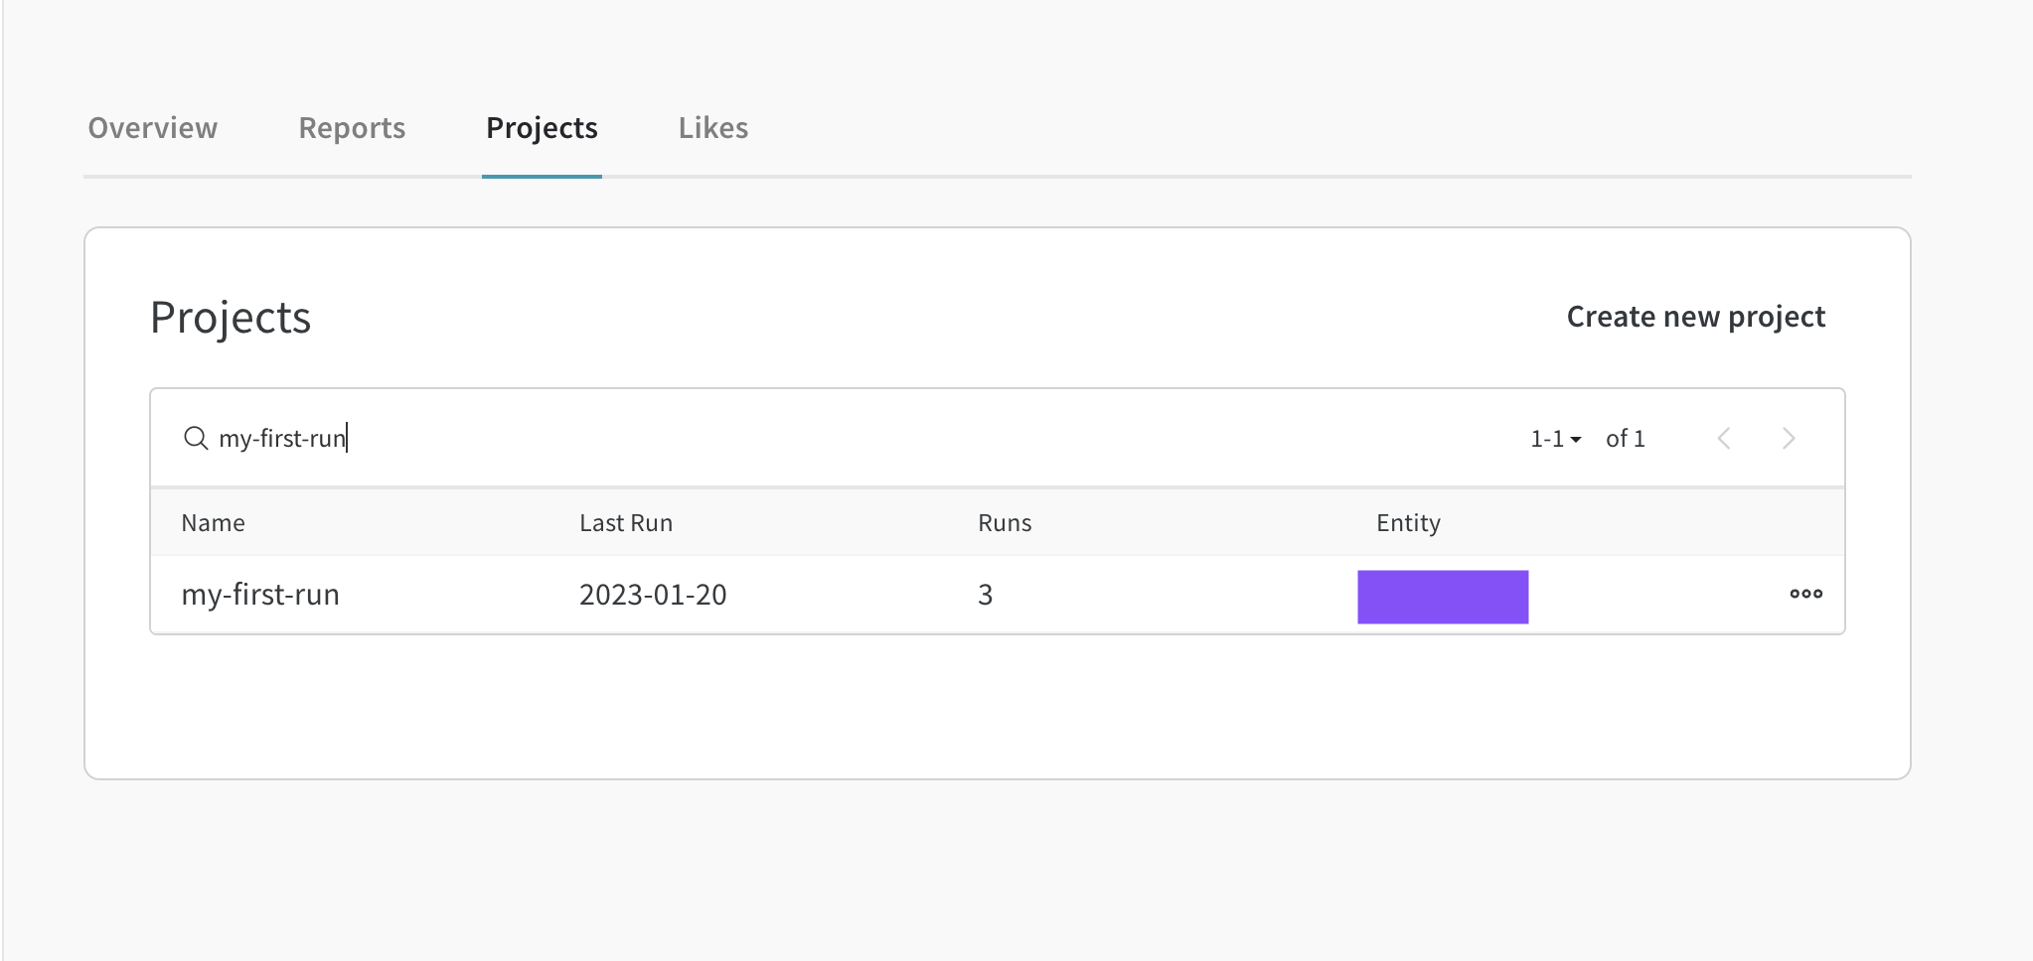Viewport: 2033px width, 961px height.
Task: Expand the 1-1 page range dropdown
Action: coord(1555,438)
